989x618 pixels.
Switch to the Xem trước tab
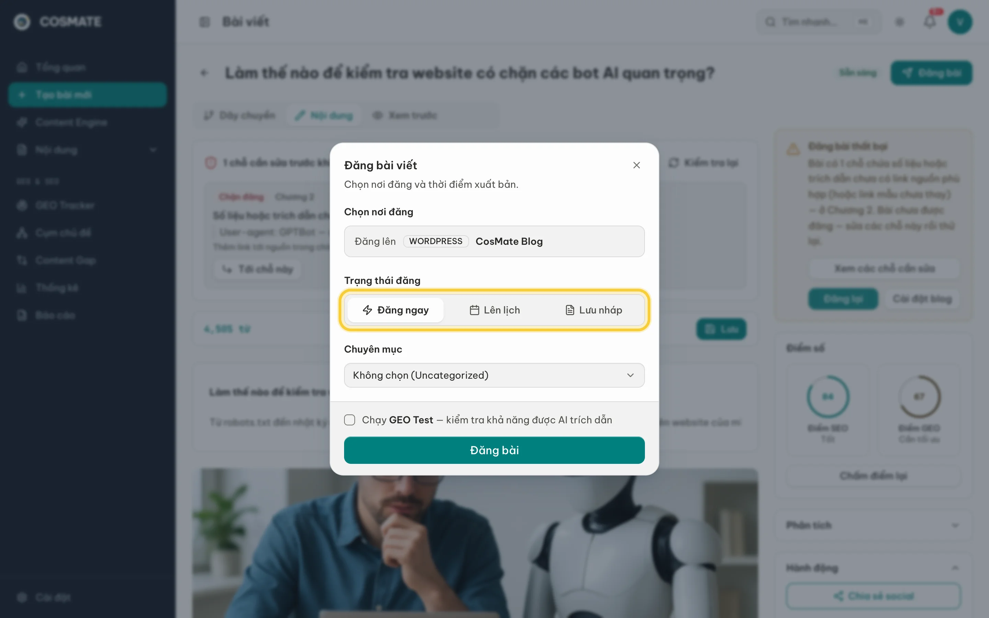405,115
